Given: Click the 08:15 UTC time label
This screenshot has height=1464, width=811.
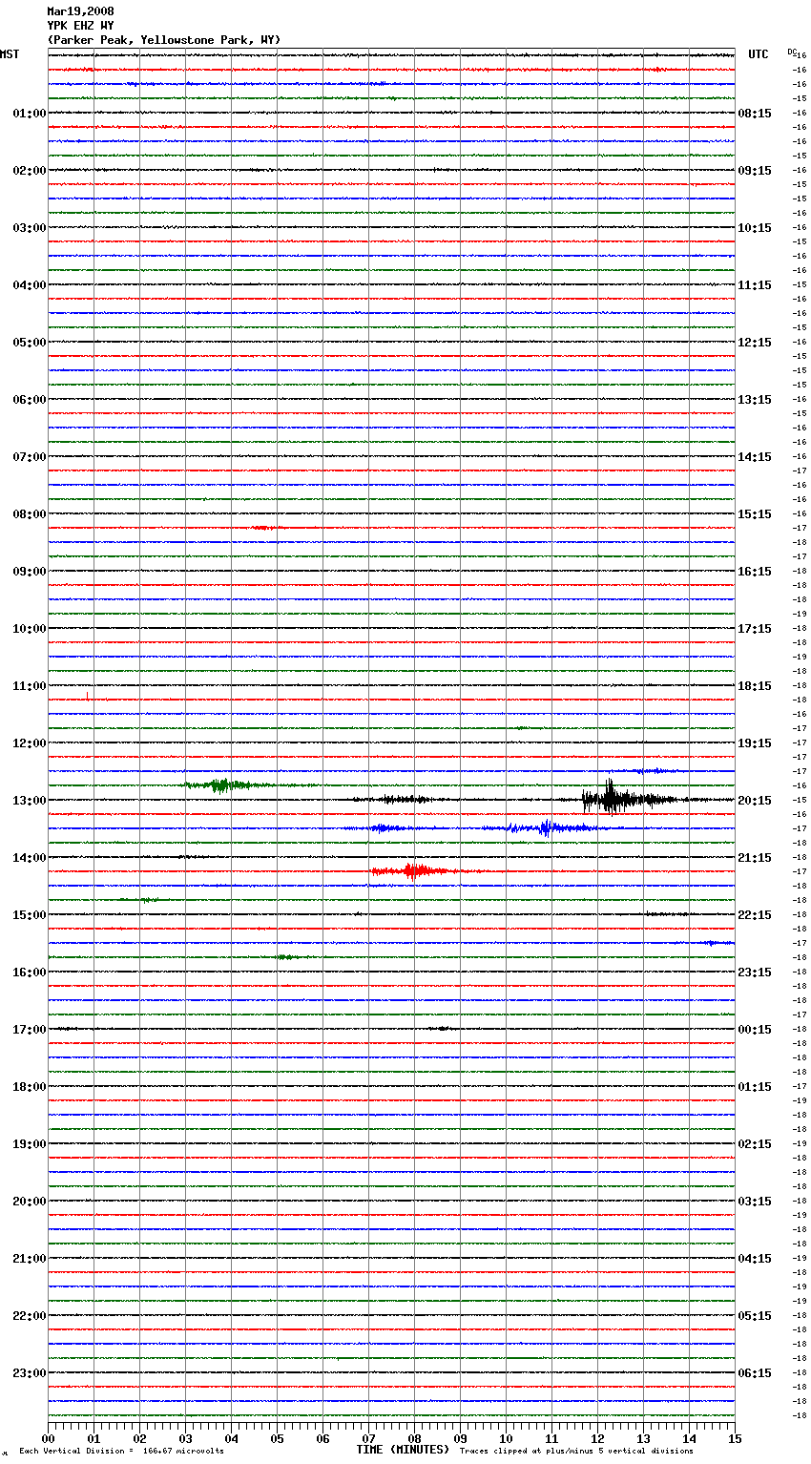Looking at the screenshot, I should (x=755, y=114).
